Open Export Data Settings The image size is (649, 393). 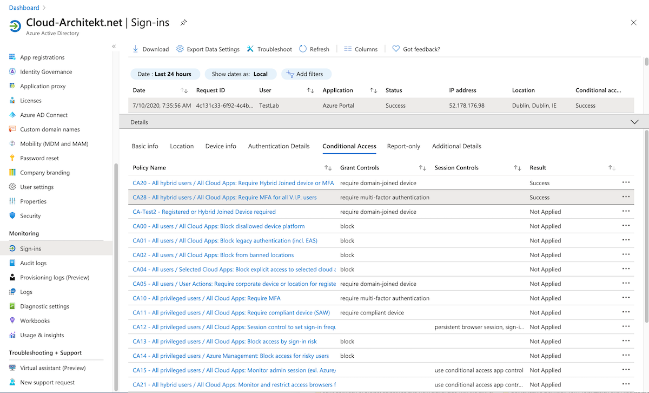(208, 49)
